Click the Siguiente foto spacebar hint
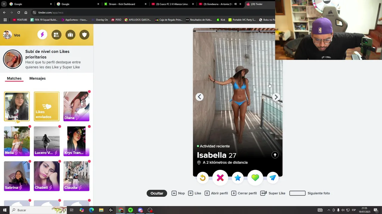This screenshot has height=214, width=382. coord(309,193)
